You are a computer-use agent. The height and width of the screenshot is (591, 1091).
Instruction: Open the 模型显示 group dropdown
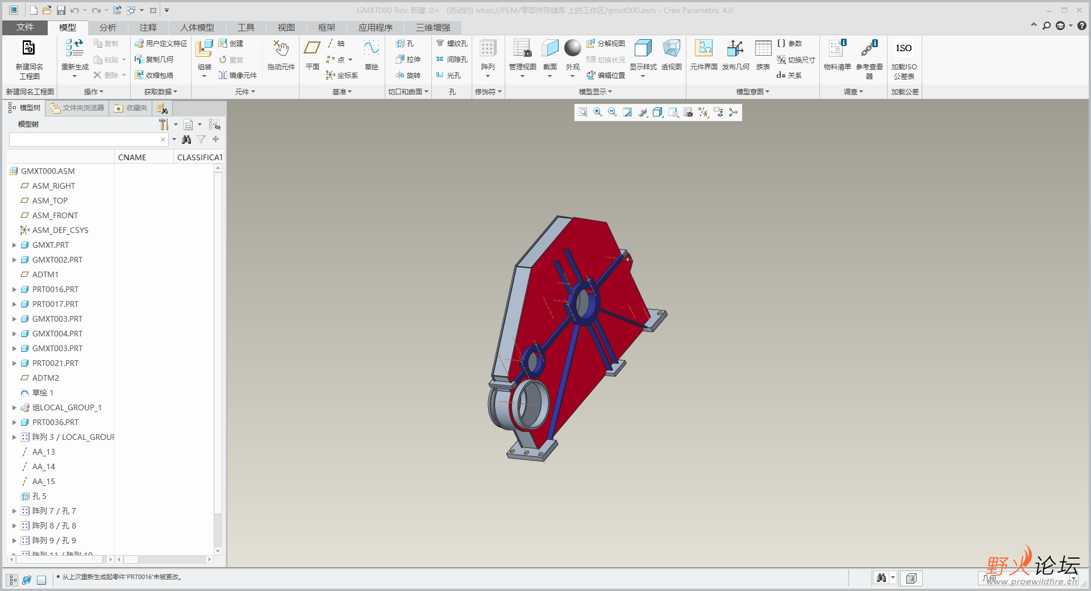click(595, 91)
